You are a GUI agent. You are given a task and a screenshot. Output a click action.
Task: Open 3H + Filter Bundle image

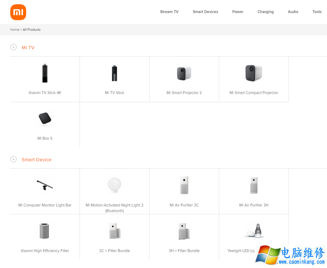pos(184,231)
